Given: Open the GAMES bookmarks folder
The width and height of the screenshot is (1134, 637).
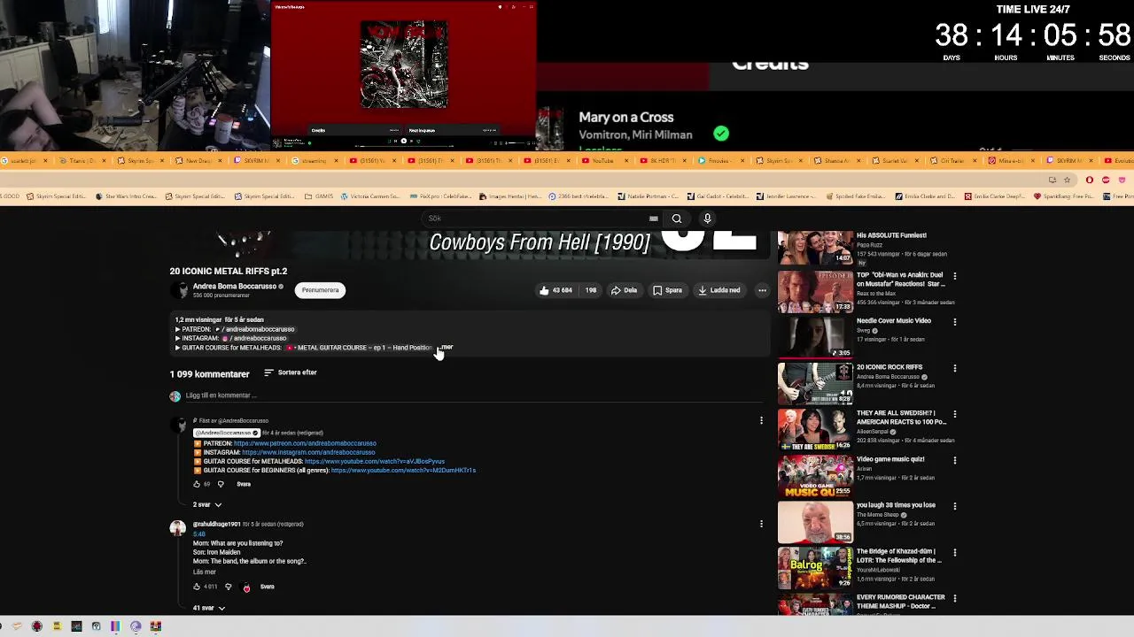Looking at the screenshot, I should pyautogui.click(x=319, y=196).
